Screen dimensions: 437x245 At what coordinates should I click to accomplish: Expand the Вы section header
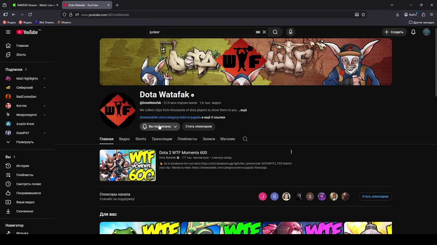tap(10, 157)
